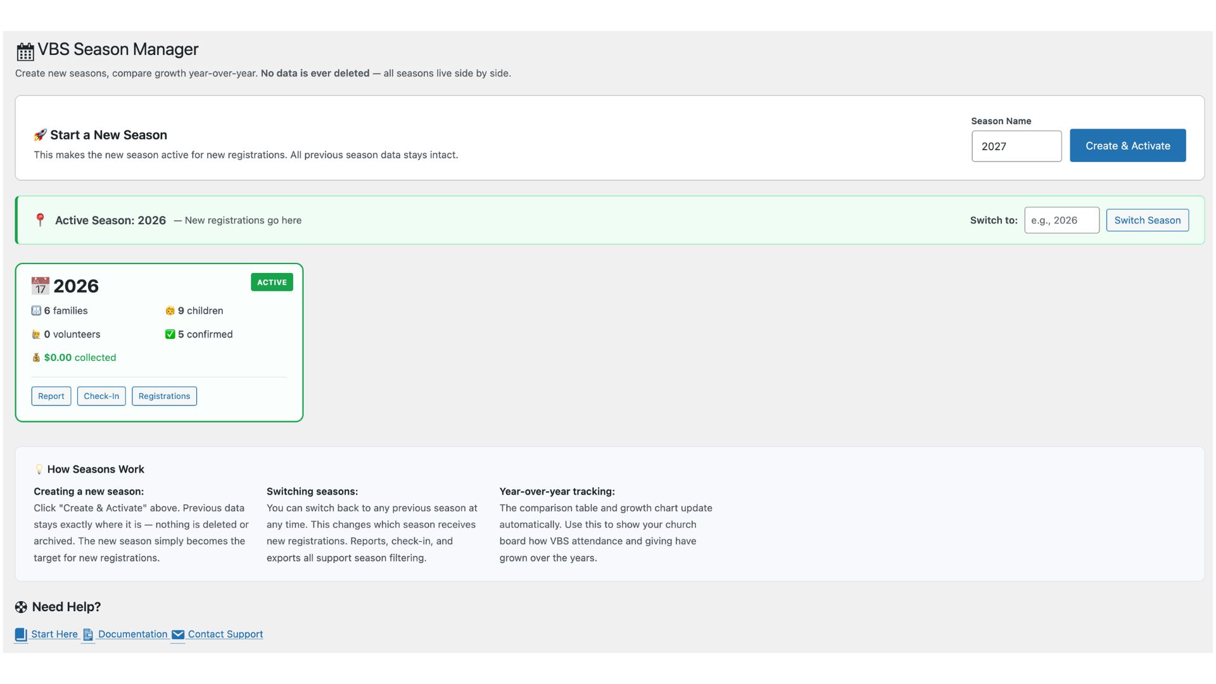Click the lifebuoy icon next to Need Help
The width and height of the screenshot is (1216, 684).
(21, 607)
